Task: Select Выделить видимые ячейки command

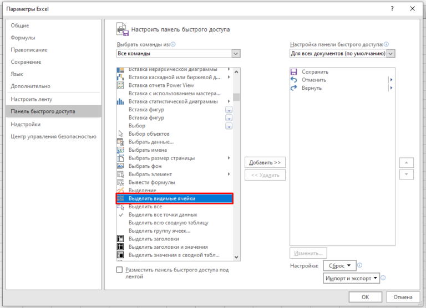Action: [162, 198]
